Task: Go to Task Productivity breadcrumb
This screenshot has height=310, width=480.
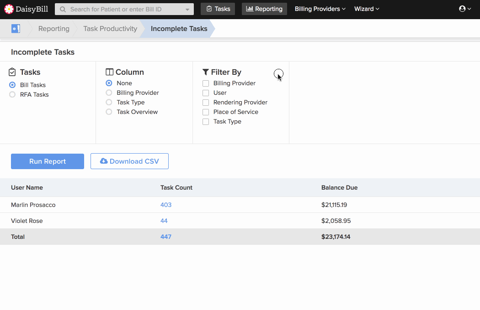Action: pos(110,29)
